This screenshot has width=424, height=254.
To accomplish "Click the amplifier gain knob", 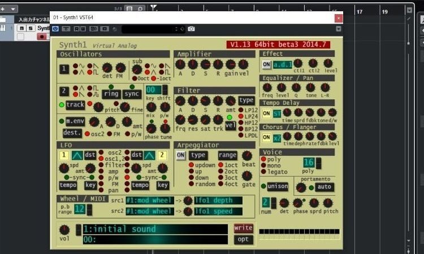I will point(231,64).
